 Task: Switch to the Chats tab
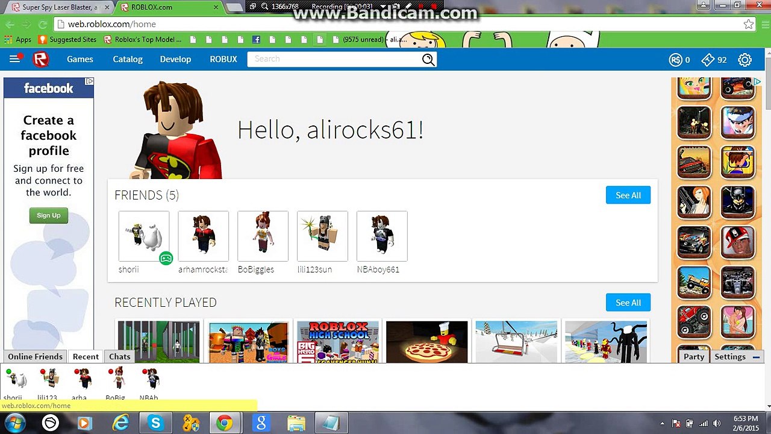point(119,356)
